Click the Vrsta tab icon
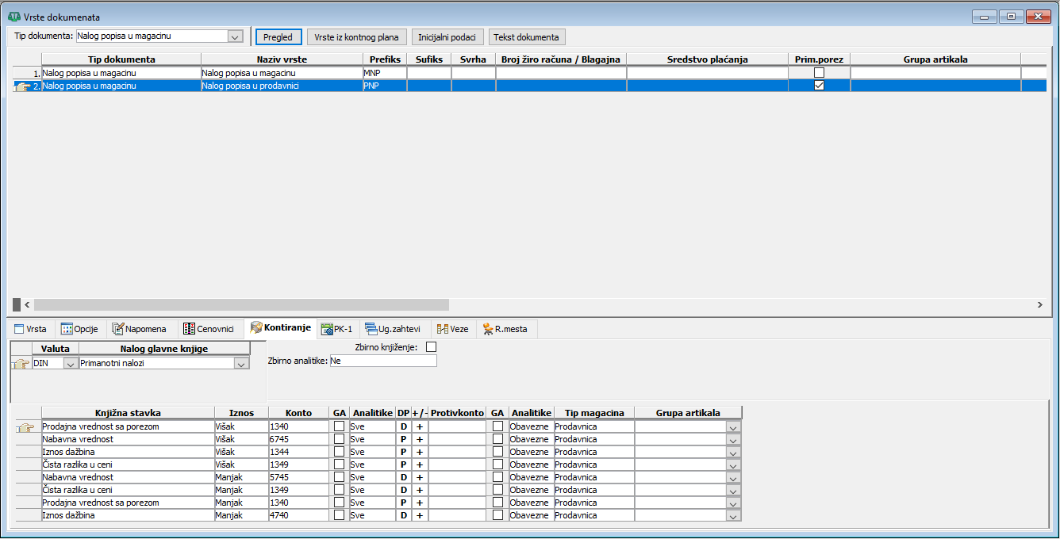The height and width of the screenshot is (539, 1060). (x=19, y=329)
